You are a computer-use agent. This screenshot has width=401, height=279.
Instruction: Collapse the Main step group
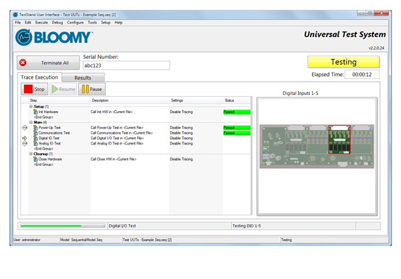tap(30, 122)
